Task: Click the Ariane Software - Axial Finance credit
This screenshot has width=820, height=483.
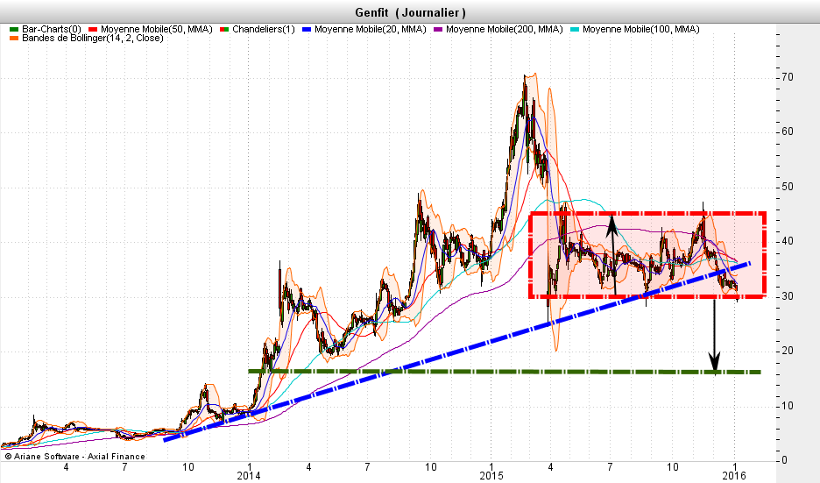Action: (74, 457)
